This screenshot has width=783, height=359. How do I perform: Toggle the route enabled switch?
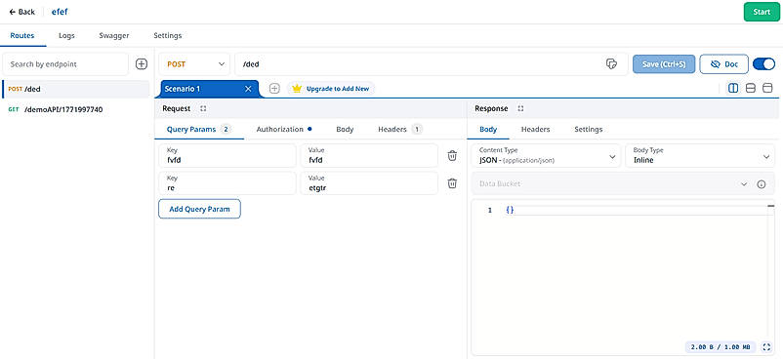(x=764, y=64)
